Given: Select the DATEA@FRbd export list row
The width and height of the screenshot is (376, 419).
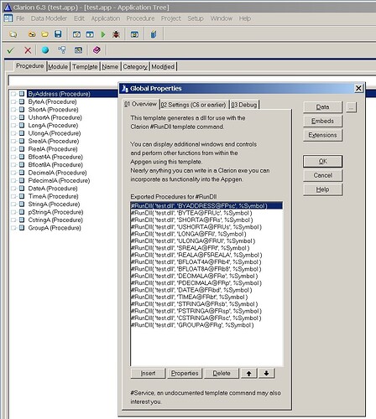Looking at the screenshot, I should pyautogui.click(x=206, y=290).
